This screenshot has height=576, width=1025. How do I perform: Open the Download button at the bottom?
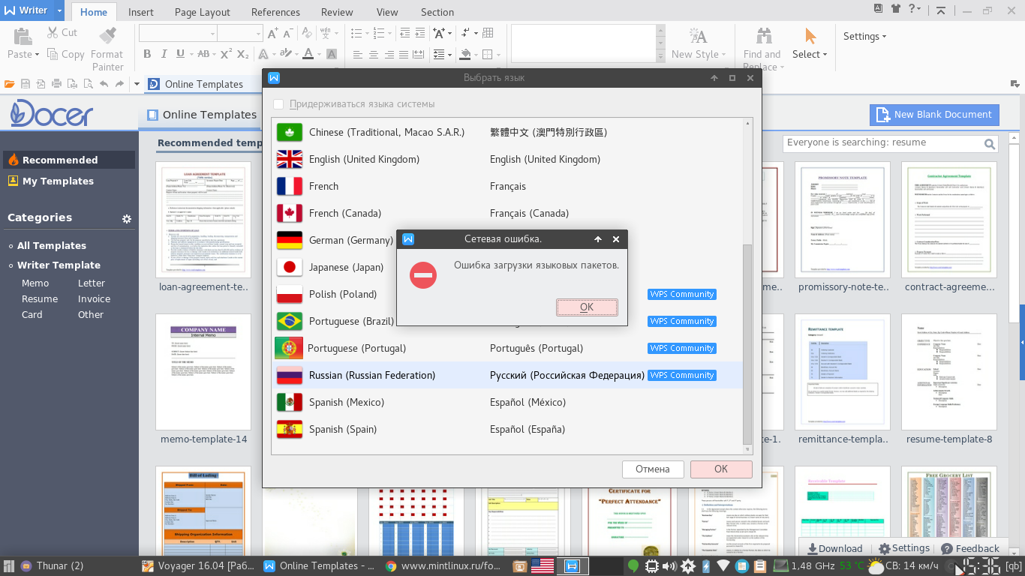click(x=834, y=548)
